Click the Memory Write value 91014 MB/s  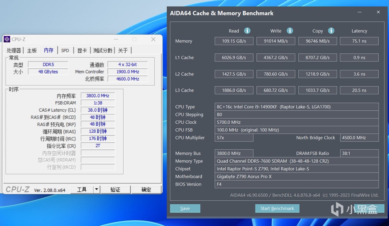pyautogui.click(x=276, y=41)
